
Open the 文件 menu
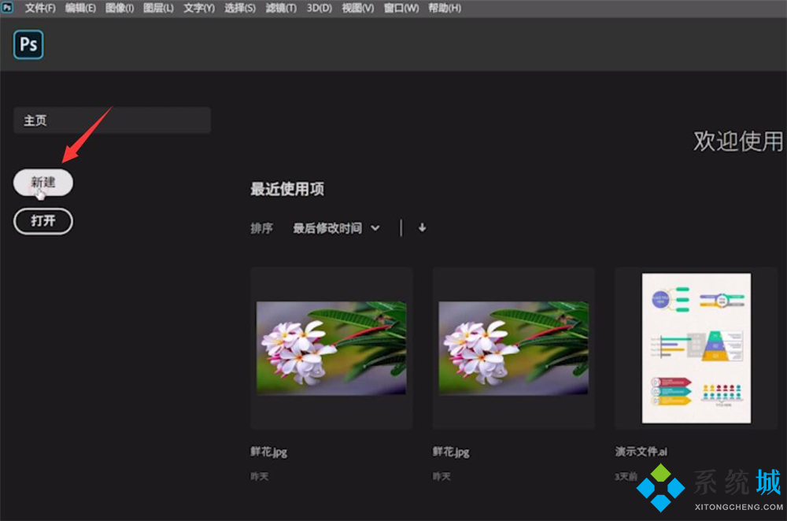tap(39, 8)
